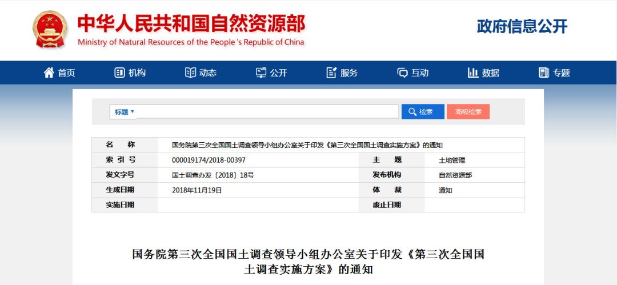
Task: Click the open-book icon for 动态
Action: pos(190,73)
